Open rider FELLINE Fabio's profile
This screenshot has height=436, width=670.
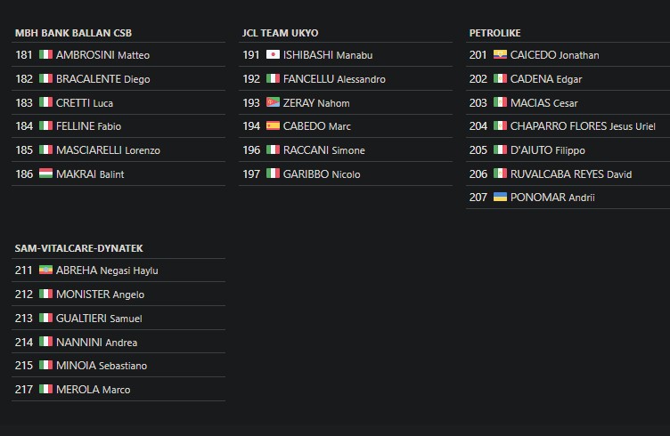[x=88, y=126]
